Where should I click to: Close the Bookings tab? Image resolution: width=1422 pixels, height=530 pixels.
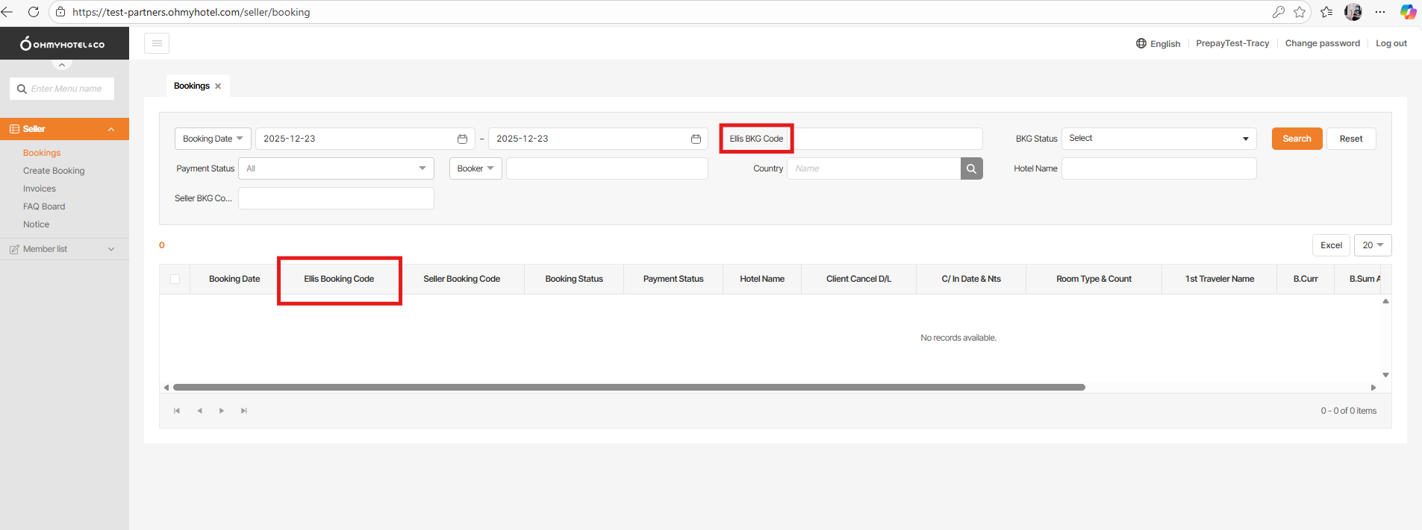click(x=218, y=86)
